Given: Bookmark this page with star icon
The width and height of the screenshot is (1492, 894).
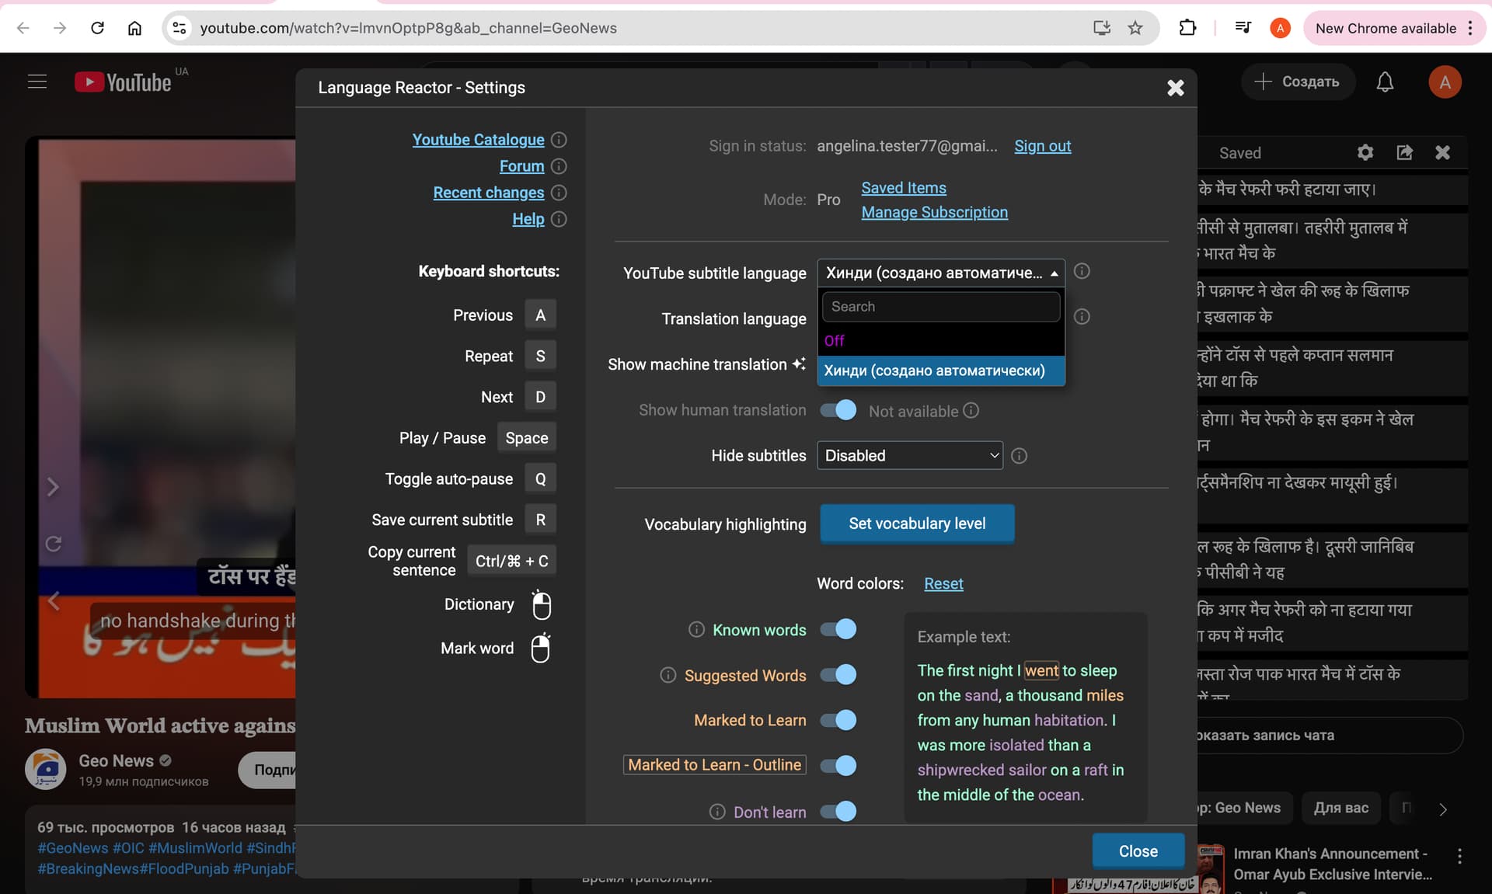Looking at the screenshot, I should pos(1135,28).
